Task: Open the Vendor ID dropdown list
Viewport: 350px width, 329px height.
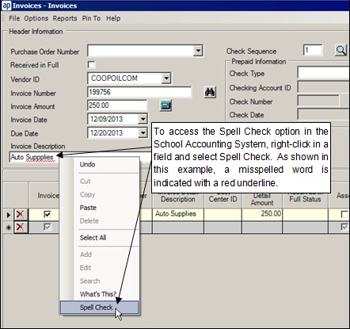Action: [x=166, y=78]
